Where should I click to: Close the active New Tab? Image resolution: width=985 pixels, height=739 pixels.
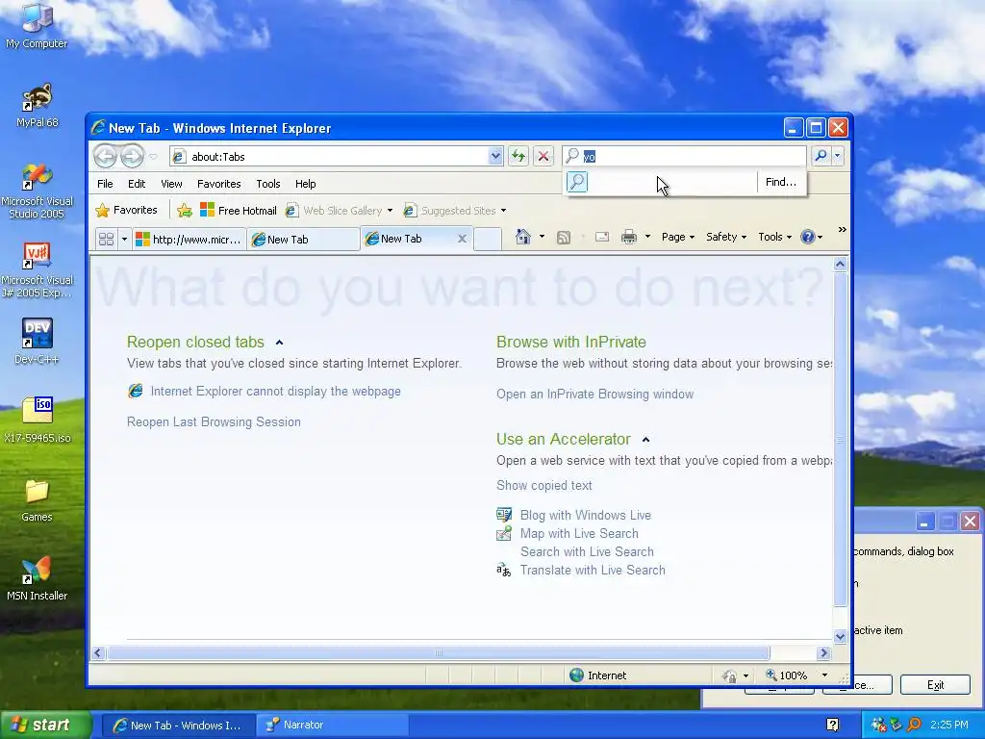tap(462, 239)
